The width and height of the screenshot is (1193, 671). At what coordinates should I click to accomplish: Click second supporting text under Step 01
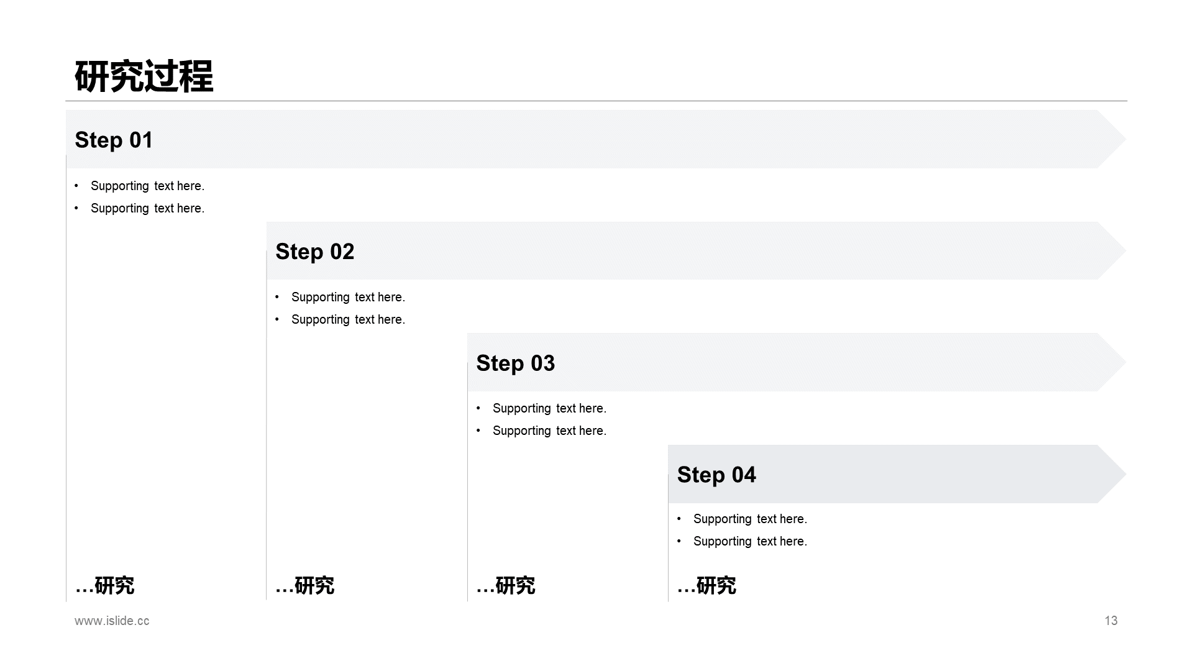tap(147, 208)
